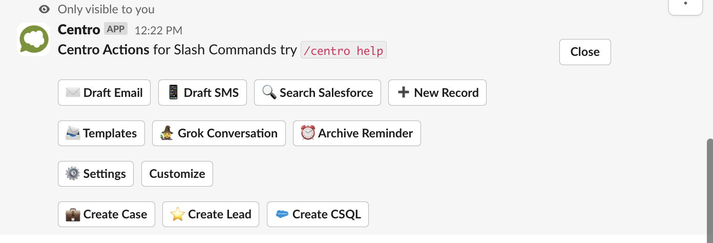
Task: Click the star icon on Create Lead
Action: pos(177,214)
